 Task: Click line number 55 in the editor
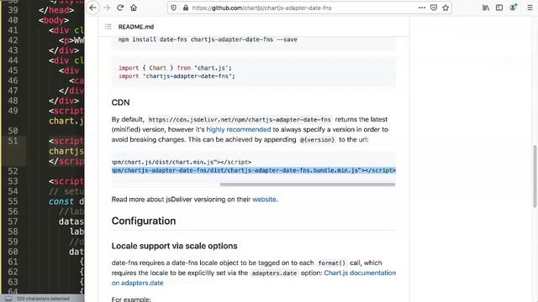point(13,201)
